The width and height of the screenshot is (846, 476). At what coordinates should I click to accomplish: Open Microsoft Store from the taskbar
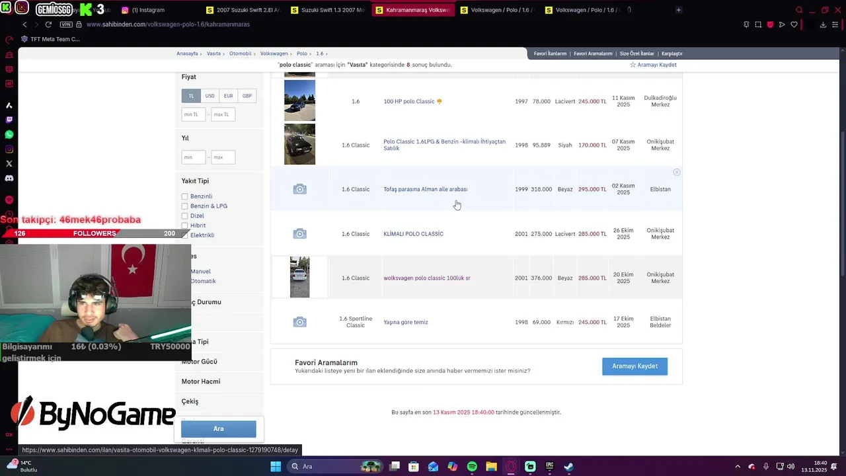414,467
